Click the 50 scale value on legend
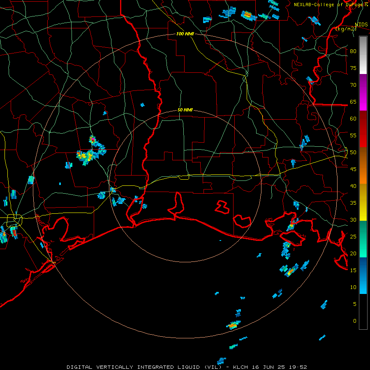 [353, 153]
